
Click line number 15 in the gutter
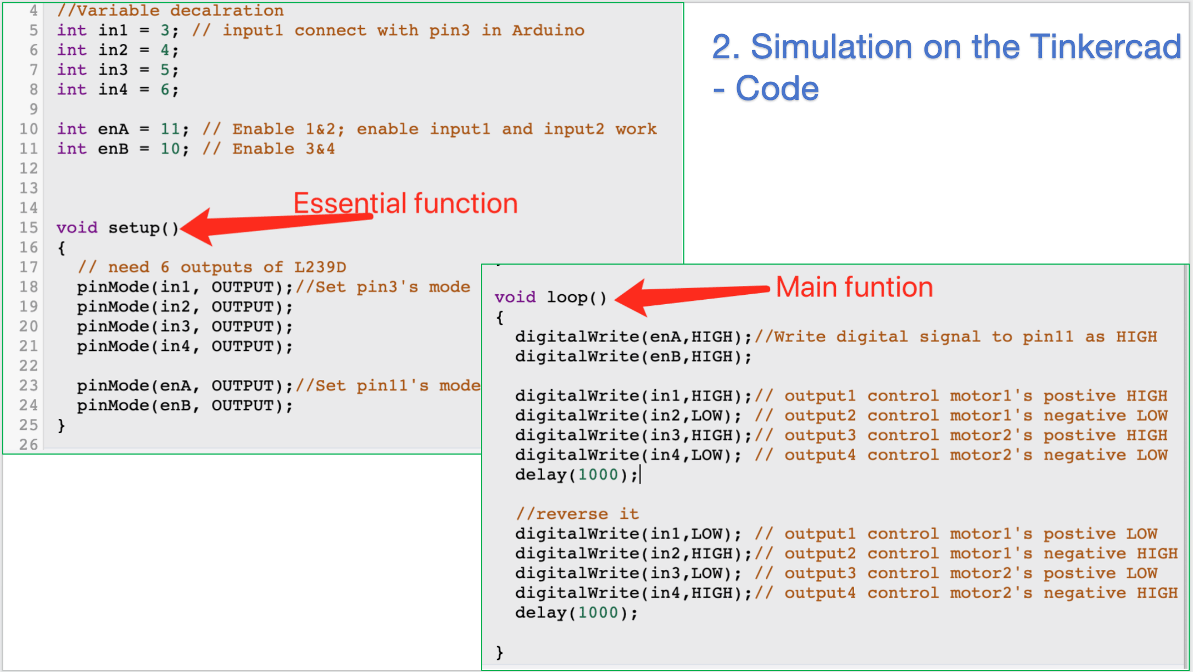click(29, 228)
